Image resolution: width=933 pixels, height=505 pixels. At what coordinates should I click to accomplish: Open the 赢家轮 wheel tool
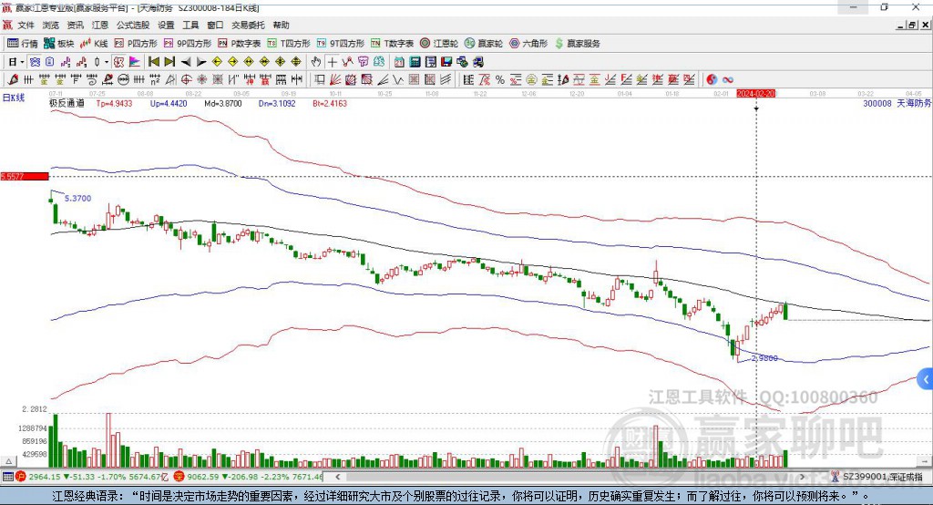point(484,44)
